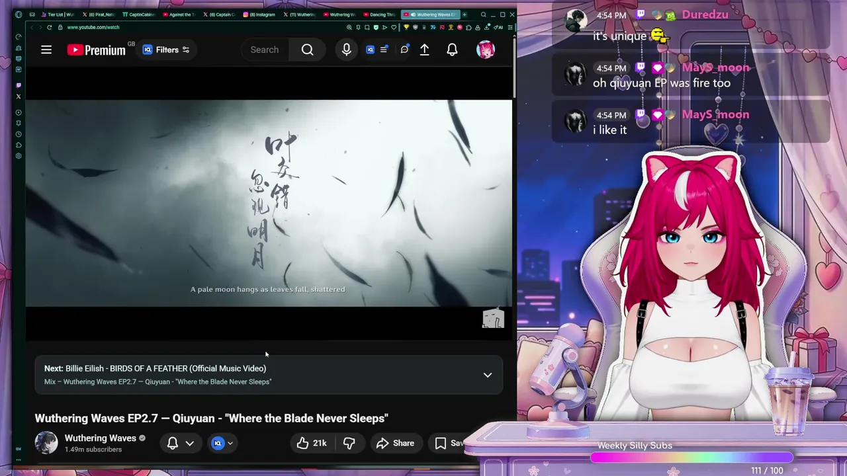Switch to the CaptinCabinet tab
Image resolution: width=847 pixels, height=476 pixels.
[x=138, y=15]
